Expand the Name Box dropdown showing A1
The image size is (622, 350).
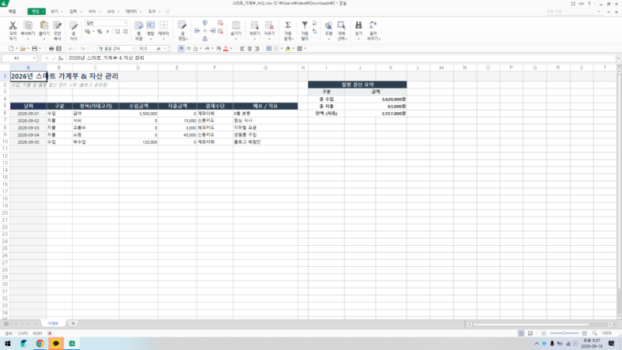tap(34, 58)
